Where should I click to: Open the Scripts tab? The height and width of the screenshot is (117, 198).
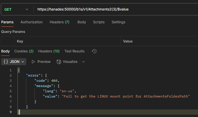tap(99, 22)
